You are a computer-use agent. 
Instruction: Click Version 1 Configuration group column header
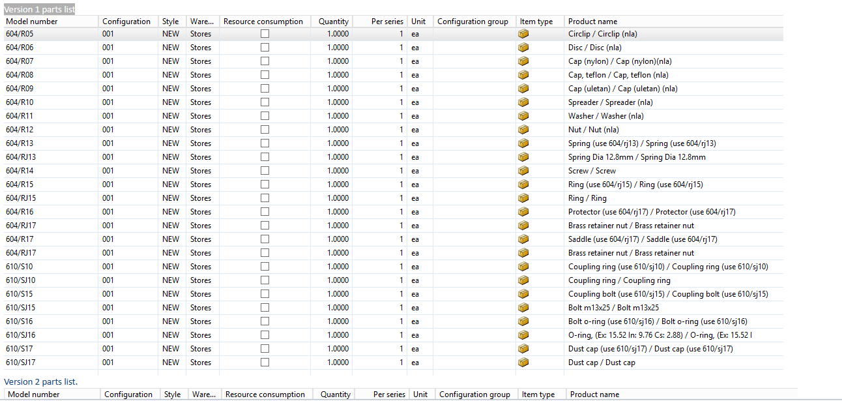coord(474,22)
